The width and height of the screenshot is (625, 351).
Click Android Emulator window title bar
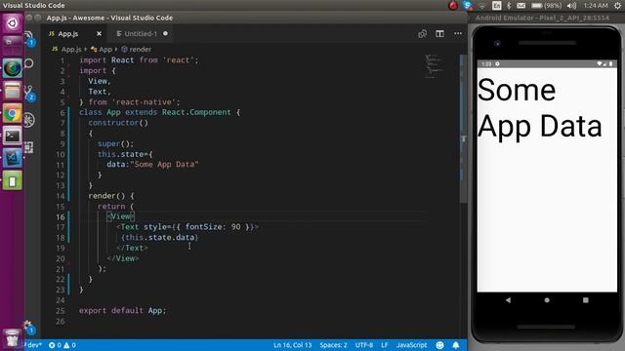click(x=546, y=18)
